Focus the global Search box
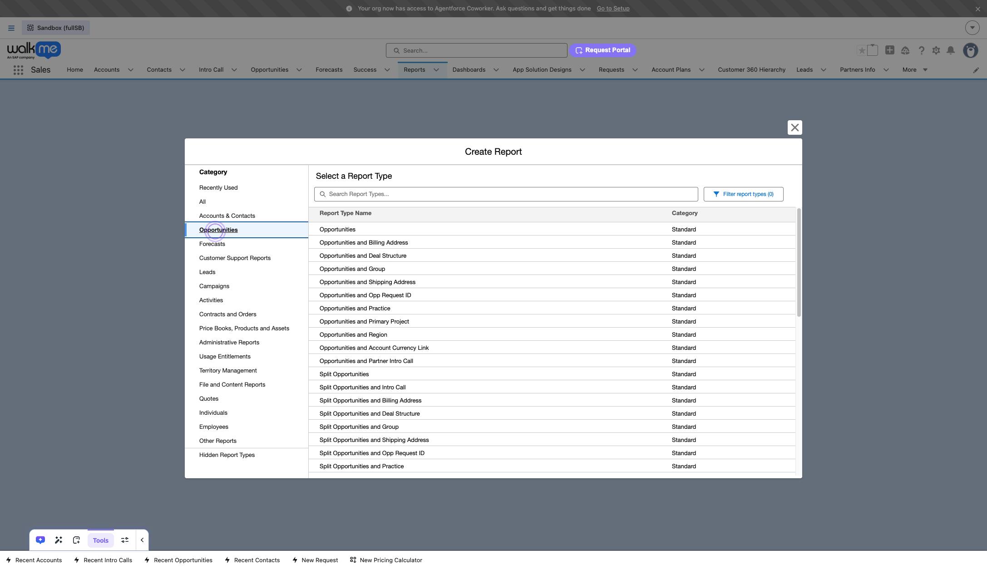 click(476, 50)
